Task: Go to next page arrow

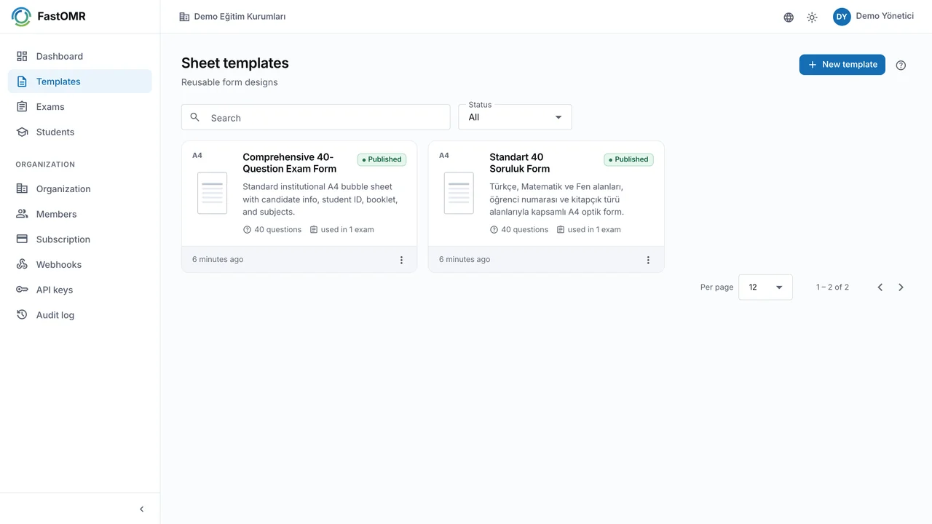Action: 901,287
